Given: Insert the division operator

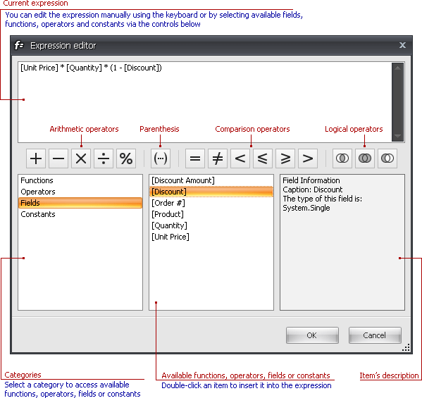Looking at the screenshot, I should point(104,158).
